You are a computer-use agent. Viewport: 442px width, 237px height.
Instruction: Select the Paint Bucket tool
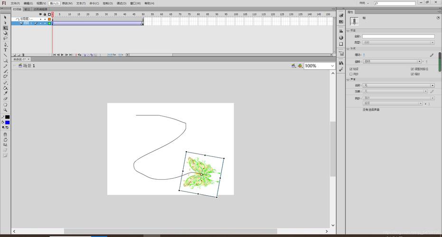click(5, 88)
